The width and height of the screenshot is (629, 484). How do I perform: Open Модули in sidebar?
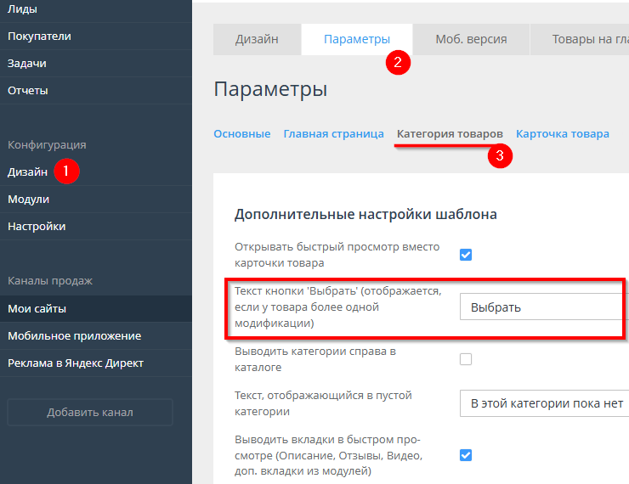[x=28, y=199]
